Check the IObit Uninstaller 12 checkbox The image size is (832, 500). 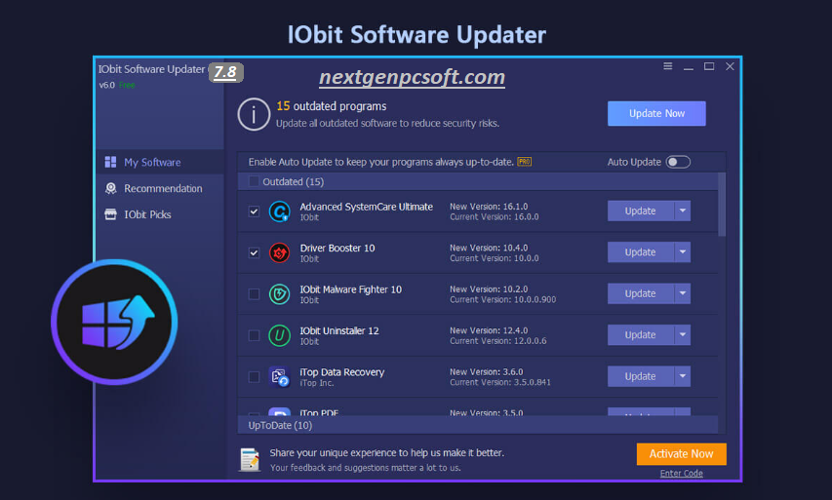[254, 335]
